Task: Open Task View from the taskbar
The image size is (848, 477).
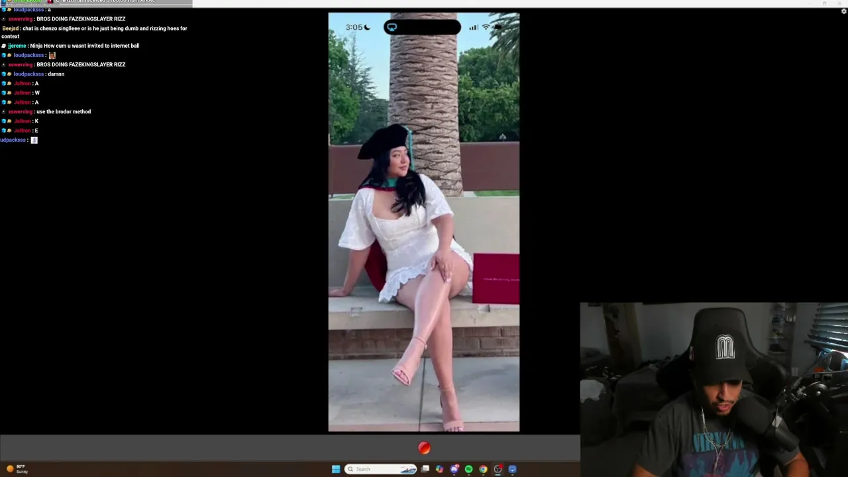Action: pos(425,469)
